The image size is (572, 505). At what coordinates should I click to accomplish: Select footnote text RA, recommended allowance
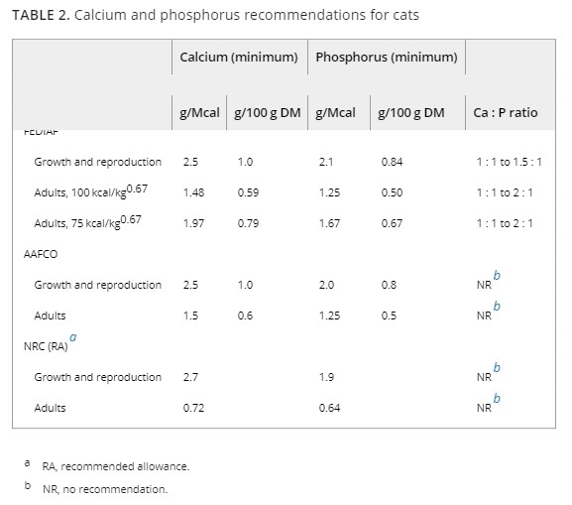(x=116, y=466)
